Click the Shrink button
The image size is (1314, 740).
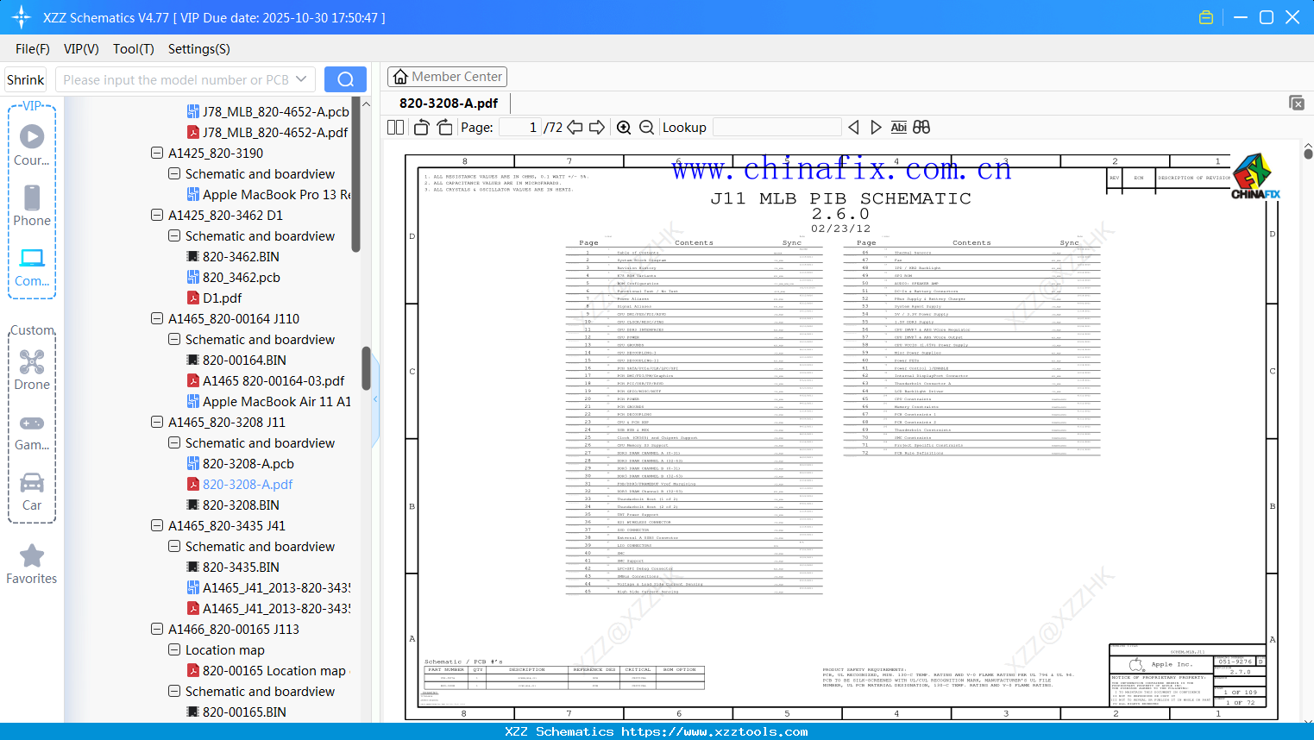pos(26,79)
